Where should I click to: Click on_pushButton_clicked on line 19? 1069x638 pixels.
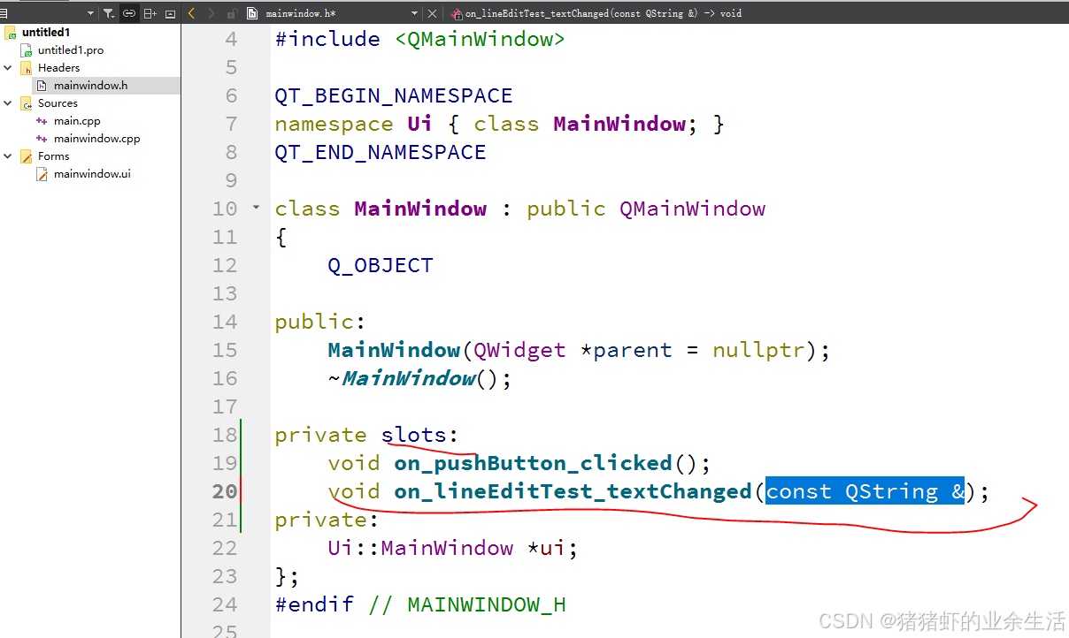[x=533, y=463]
